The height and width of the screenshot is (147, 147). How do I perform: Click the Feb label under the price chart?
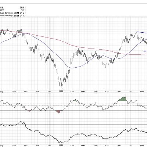pyautogui.click(x=72, y=92)
